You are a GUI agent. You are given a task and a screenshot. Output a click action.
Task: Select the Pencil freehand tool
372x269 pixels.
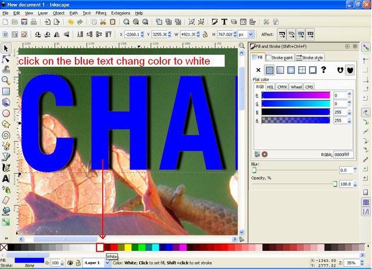click(x=6, y=146)
